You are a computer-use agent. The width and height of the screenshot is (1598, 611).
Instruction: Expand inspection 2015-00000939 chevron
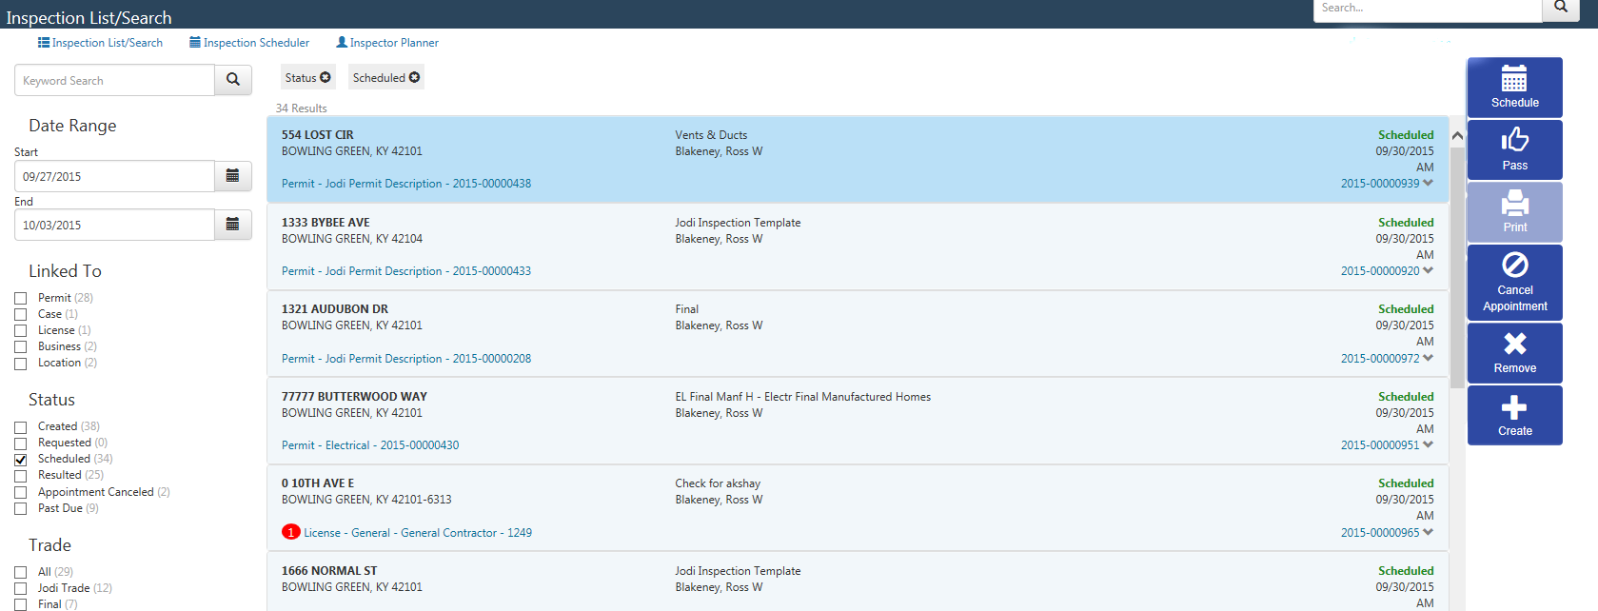(x=1428, y=184)
